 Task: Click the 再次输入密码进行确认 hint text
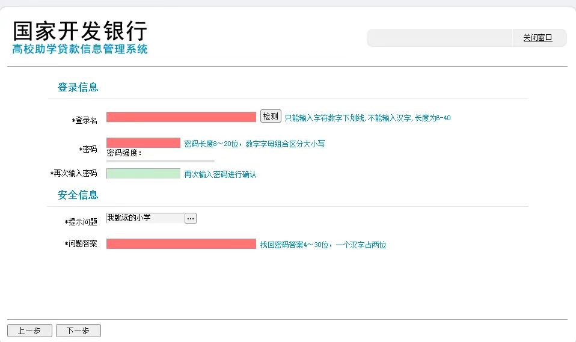220,174
